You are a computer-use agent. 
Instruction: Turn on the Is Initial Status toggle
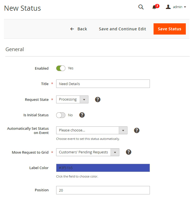coord(61,115)
